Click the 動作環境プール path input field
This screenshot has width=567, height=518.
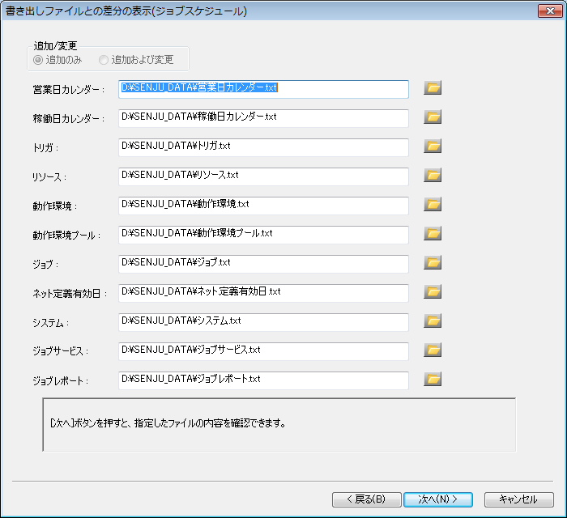(263, 235)
